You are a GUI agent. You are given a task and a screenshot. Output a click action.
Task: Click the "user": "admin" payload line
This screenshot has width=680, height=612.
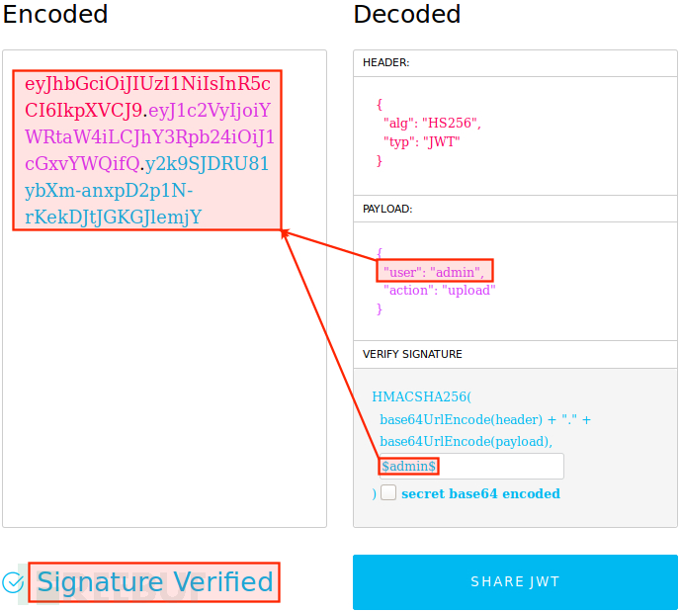434,272
